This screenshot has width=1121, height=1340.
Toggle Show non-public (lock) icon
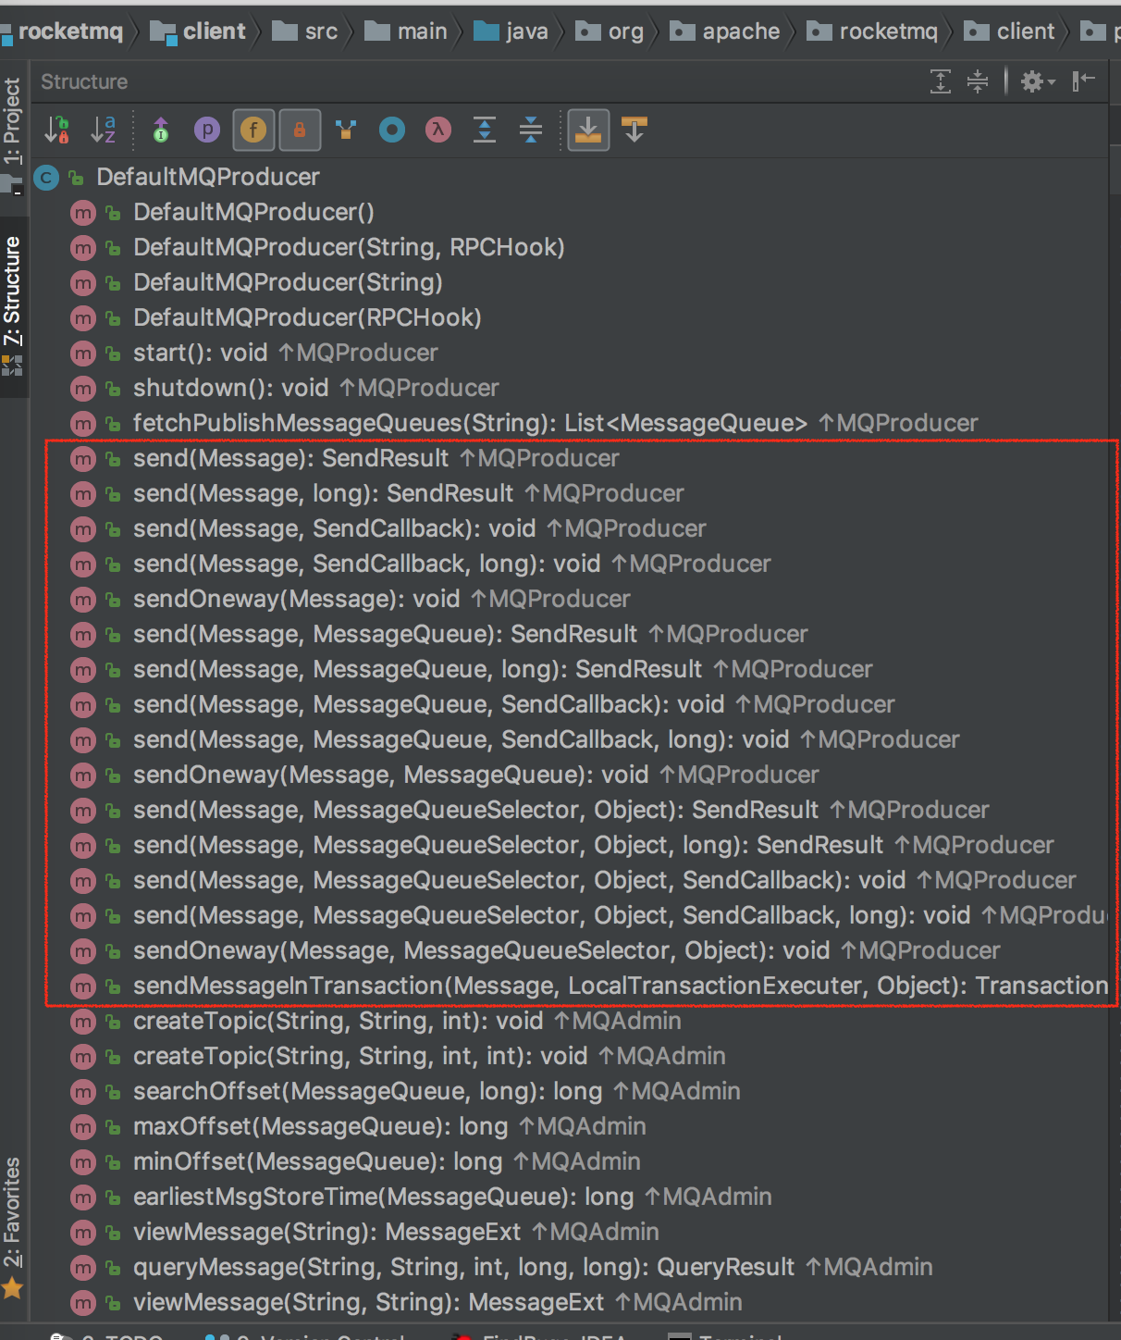[x=300, y=130]
